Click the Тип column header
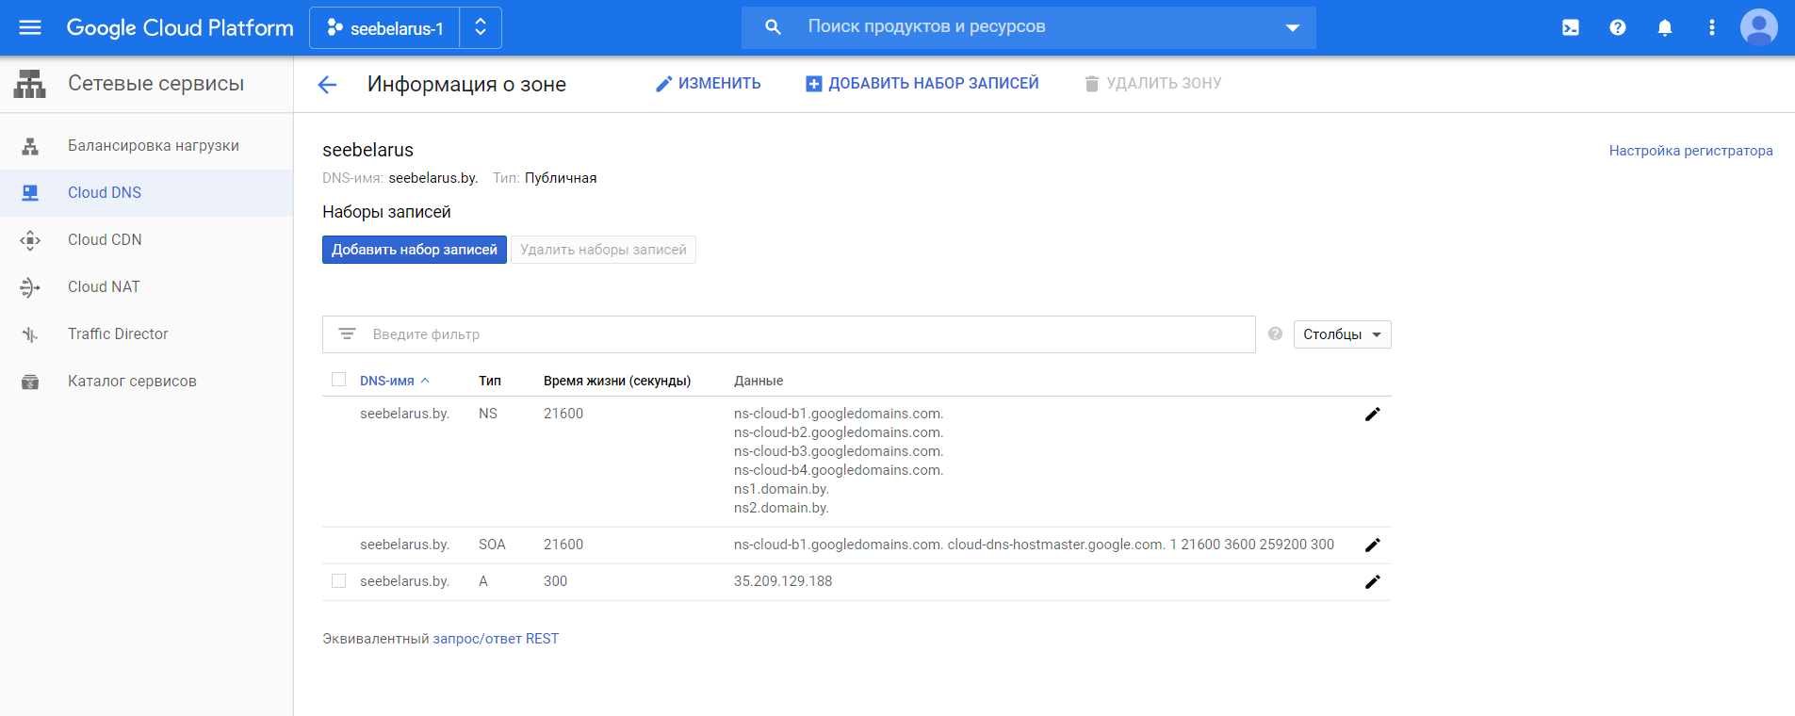 tap(490, 381)
